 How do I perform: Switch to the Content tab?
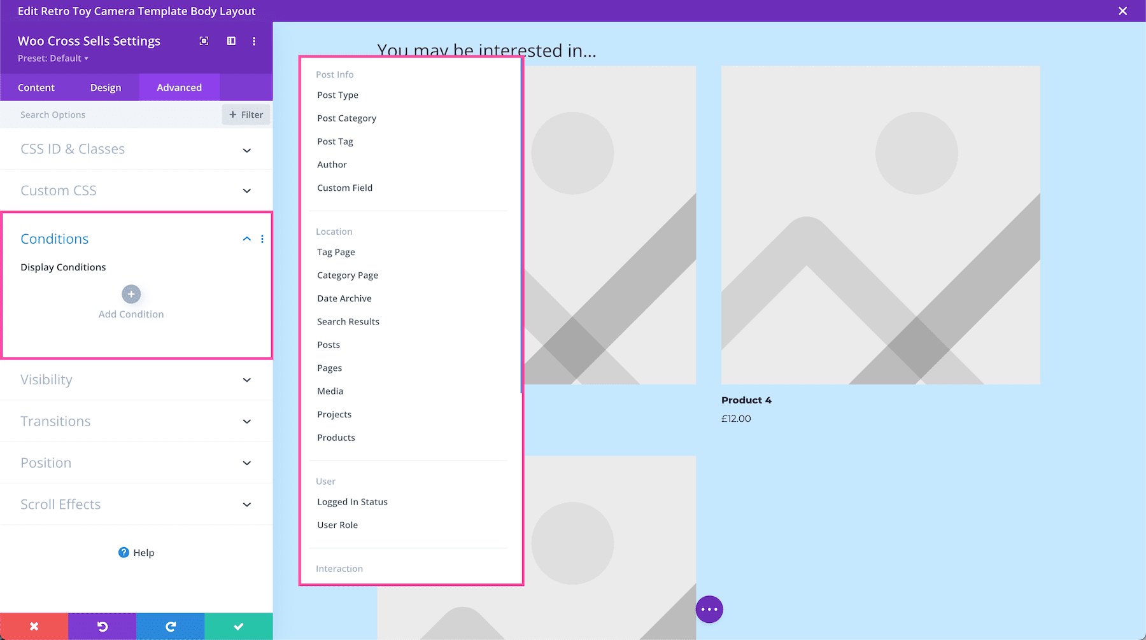coord(36,87)
